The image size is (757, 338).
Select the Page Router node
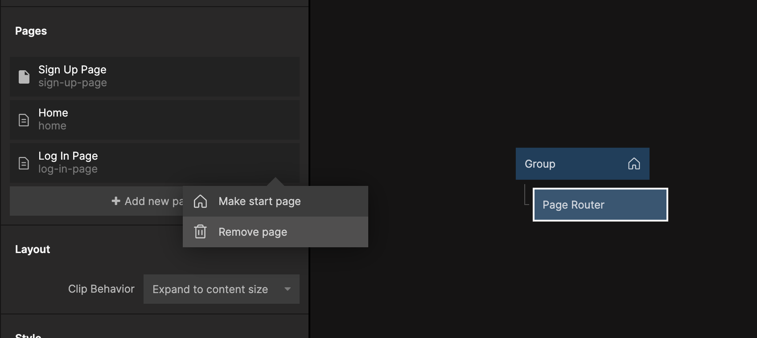[x=600, y=205]
